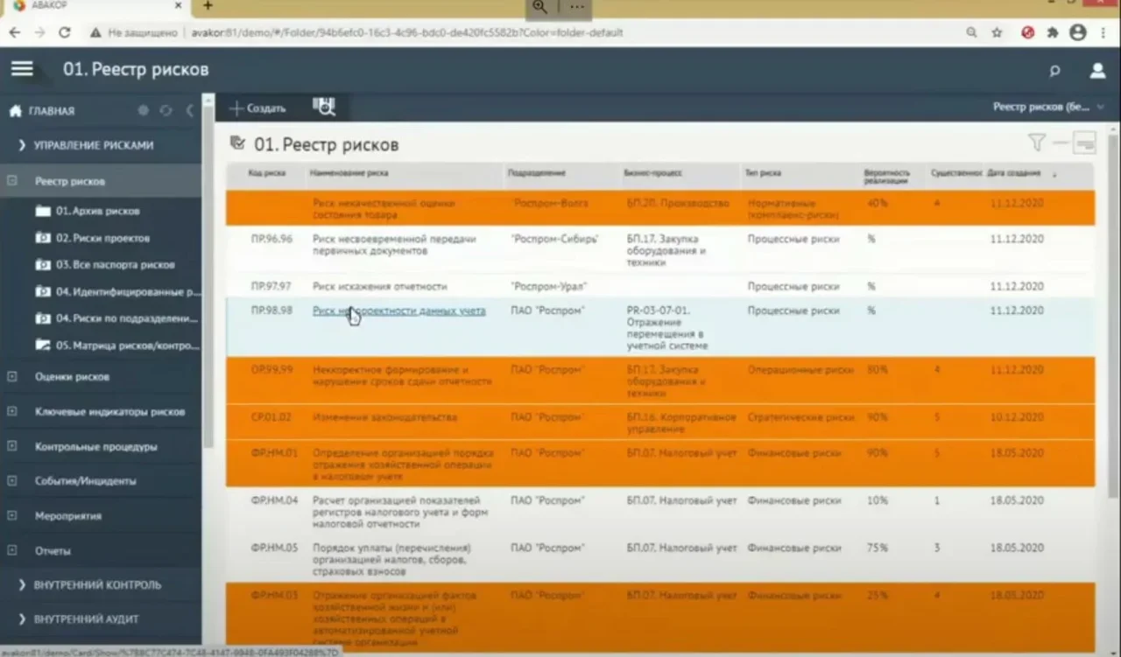Click the registry title icon beside 01. Реестр рисков
Viewport: 1121px width, 657px height.
pos(236,143)
